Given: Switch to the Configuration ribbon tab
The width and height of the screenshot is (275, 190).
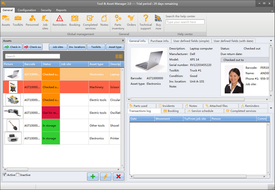Looking at the screenshot, I should (27, 10).
